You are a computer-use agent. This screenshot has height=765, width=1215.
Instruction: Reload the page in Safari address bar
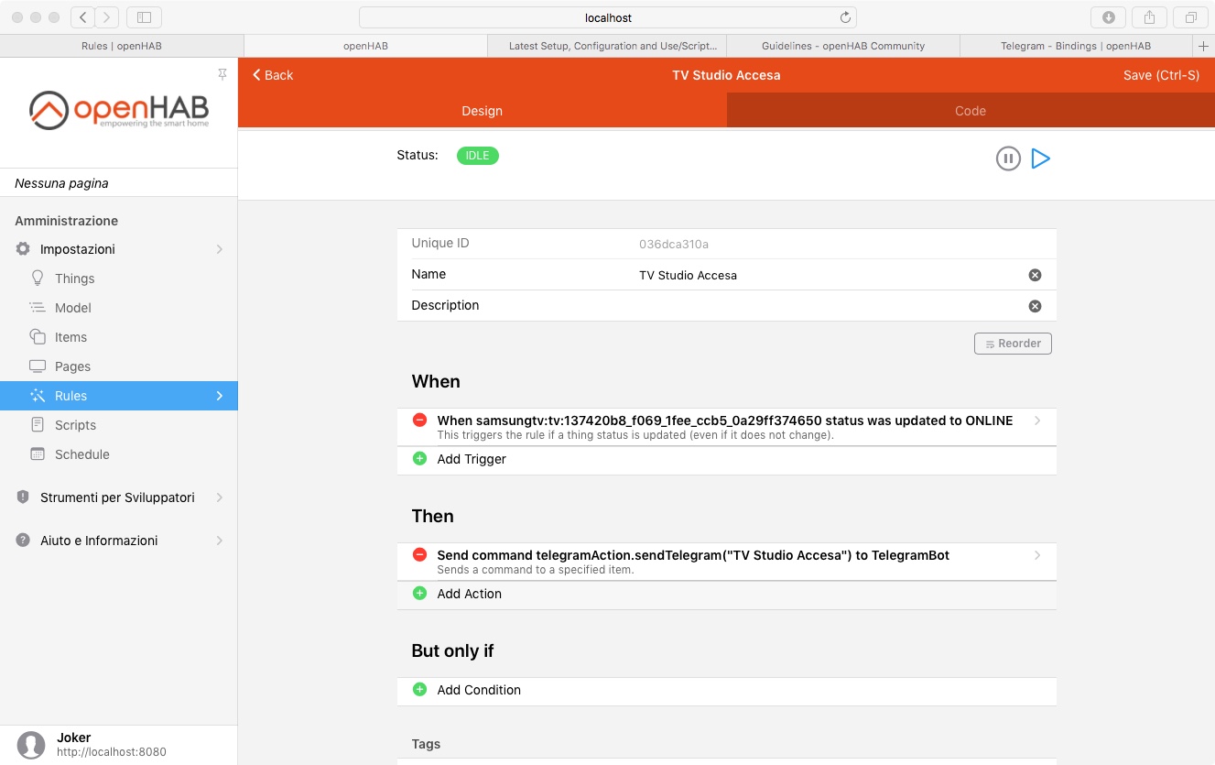[x=845, y=17]
